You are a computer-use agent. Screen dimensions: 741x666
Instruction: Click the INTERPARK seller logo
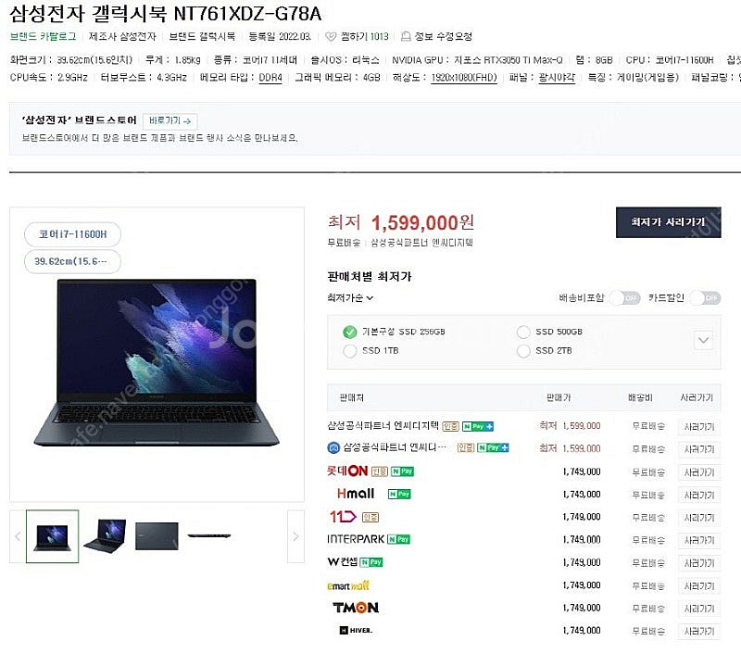pyautogui.click(x=356, y=539)
